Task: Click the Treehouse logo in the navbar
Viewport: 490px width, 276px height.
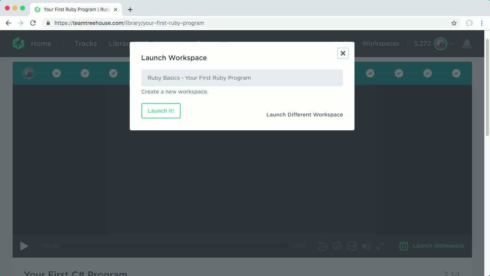Action: tap(18, 43)
